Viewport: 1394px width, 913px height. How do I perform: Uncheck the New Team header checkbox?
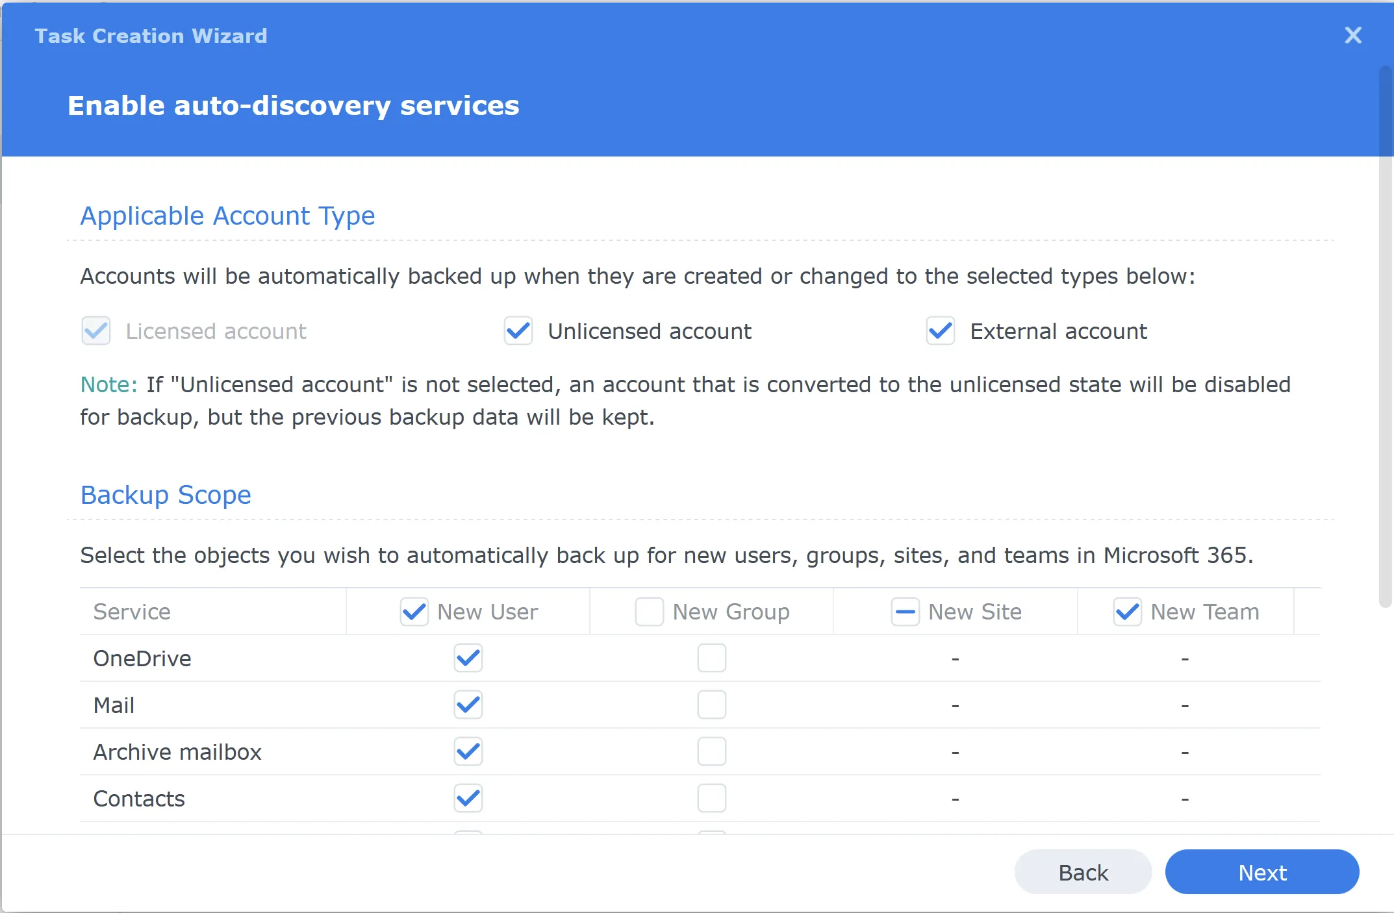[1127, 612]
